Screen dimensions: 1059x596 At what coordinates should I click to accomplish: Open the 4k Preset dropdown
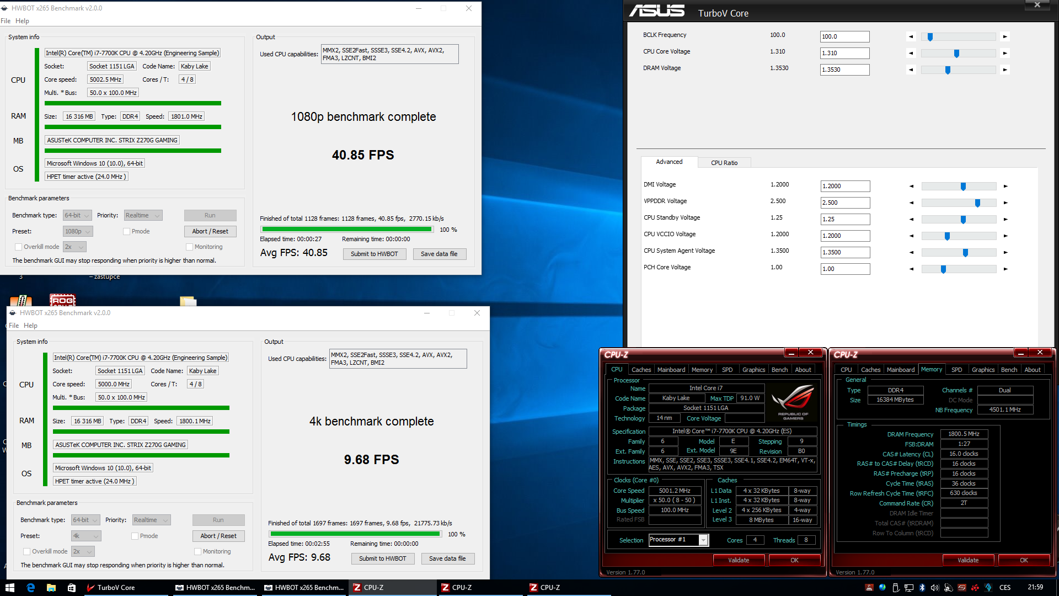click(x=86, y=536)
